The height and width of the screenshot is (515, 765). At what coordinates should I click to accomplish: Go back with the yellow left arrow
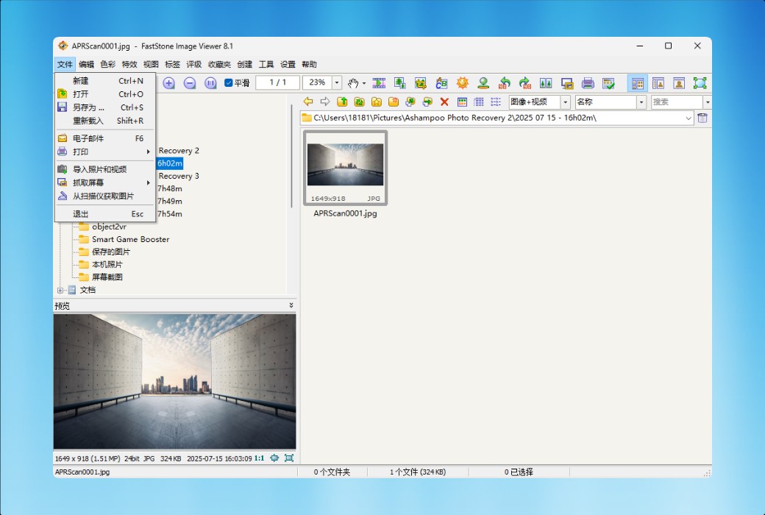click(308, 102)
